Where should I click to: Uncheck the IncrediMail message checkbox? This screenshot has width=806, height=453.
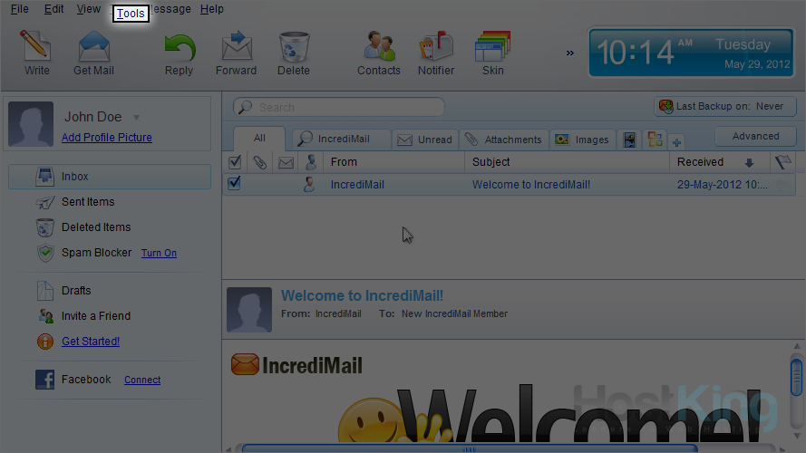point(235,184)
